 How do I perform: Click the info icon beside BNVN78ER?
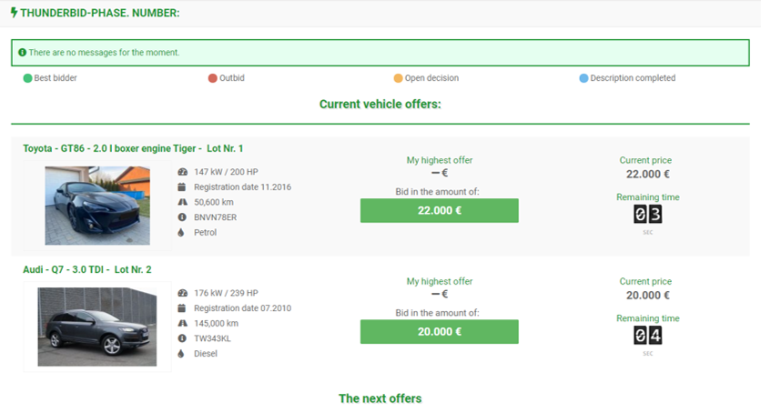(182, 217)
